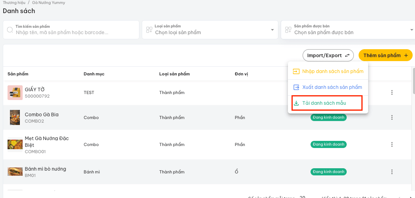Image resolution: width=415 pixels, height=198 pixels.
Task: Click Đang kinh doanh badge for Mẹt Gà Nướng
Action: coord(328,144)
